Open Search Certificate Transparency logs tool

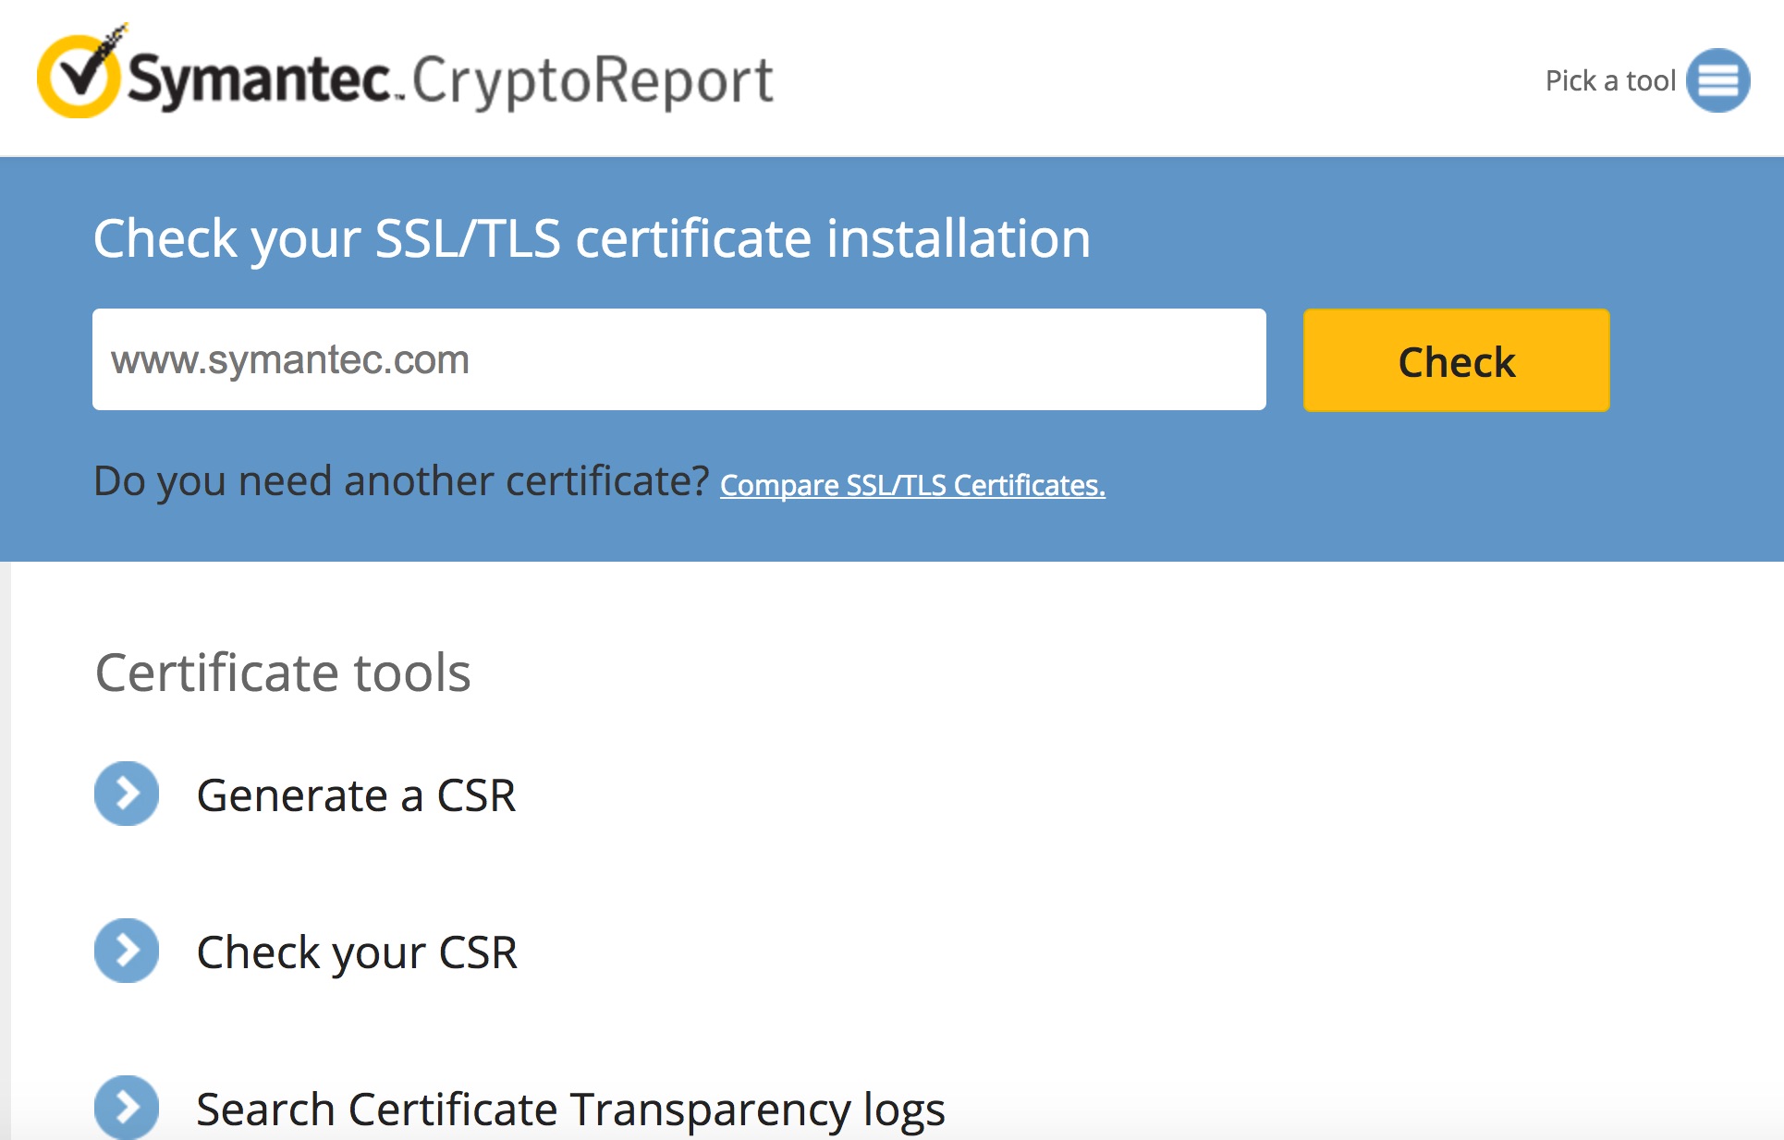pos(570,1110)
